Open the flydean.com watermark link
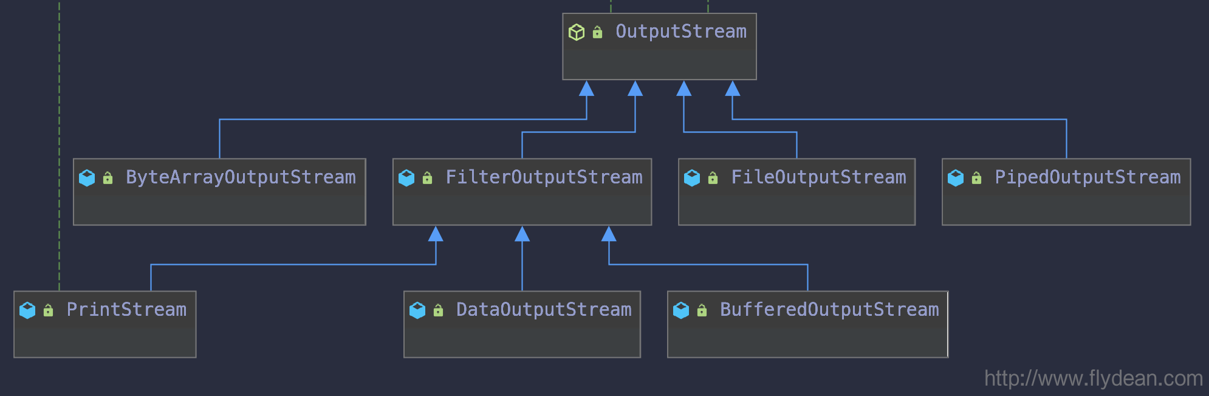This screenshot has width=1209, height=396. click(1094, 378)
